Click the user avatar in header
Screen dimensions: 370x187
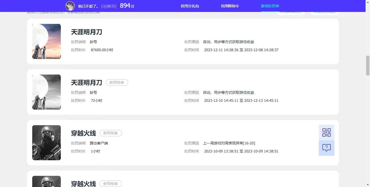pyautogui.click(x=70, y=6)
